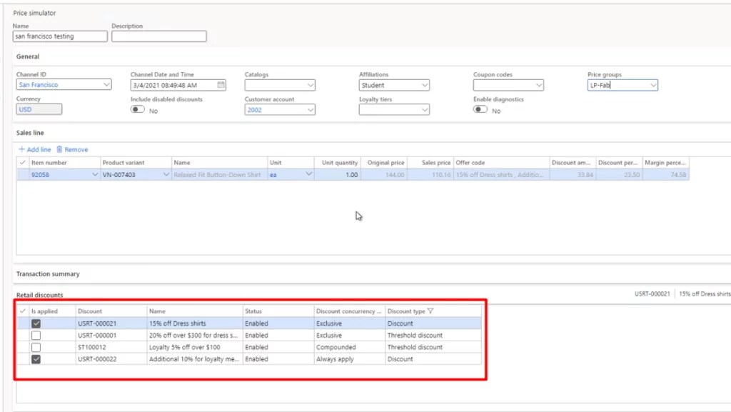Open the Customer account dropdown
Viewport: 731px width, 412px height.
click(x=311, y=110)
